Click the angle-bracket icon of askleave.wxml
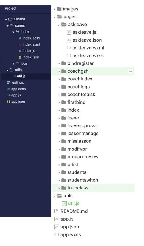The width and height of the screenshot is (144, 246). [69, 48]
